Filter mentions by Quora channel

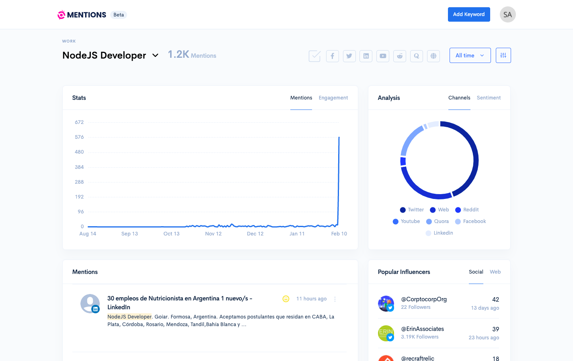[x=417, y=56]
